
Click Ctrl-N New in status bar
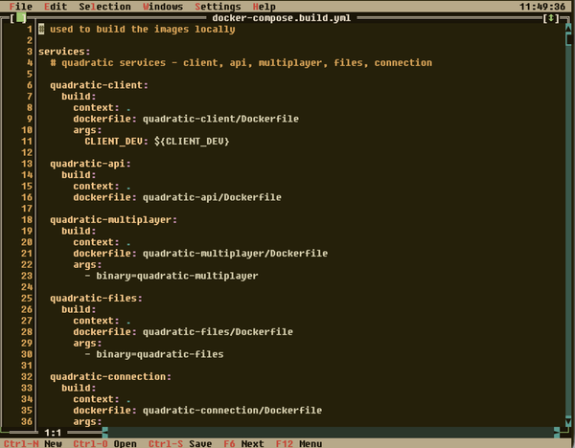(x=33, y=443)
